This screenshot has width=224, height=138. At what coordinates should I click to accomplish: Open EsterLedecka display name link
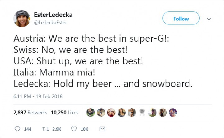(53, 15)
